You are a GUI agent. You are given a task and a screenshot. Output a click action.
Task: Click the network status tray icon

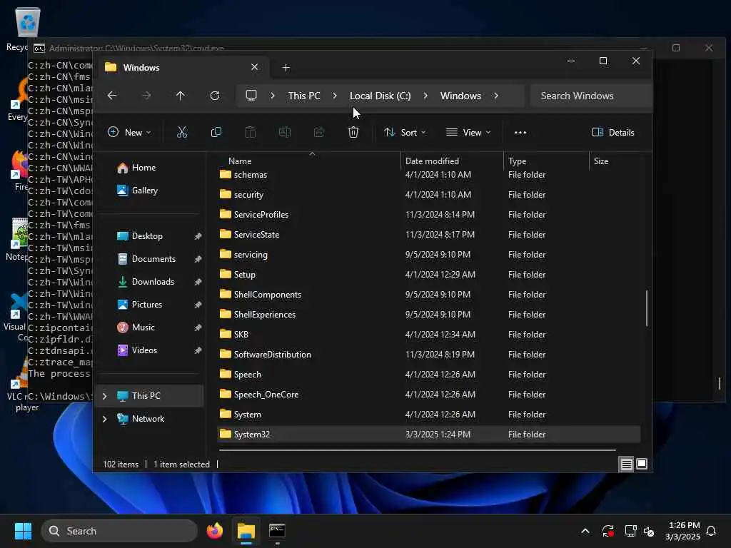630,531
